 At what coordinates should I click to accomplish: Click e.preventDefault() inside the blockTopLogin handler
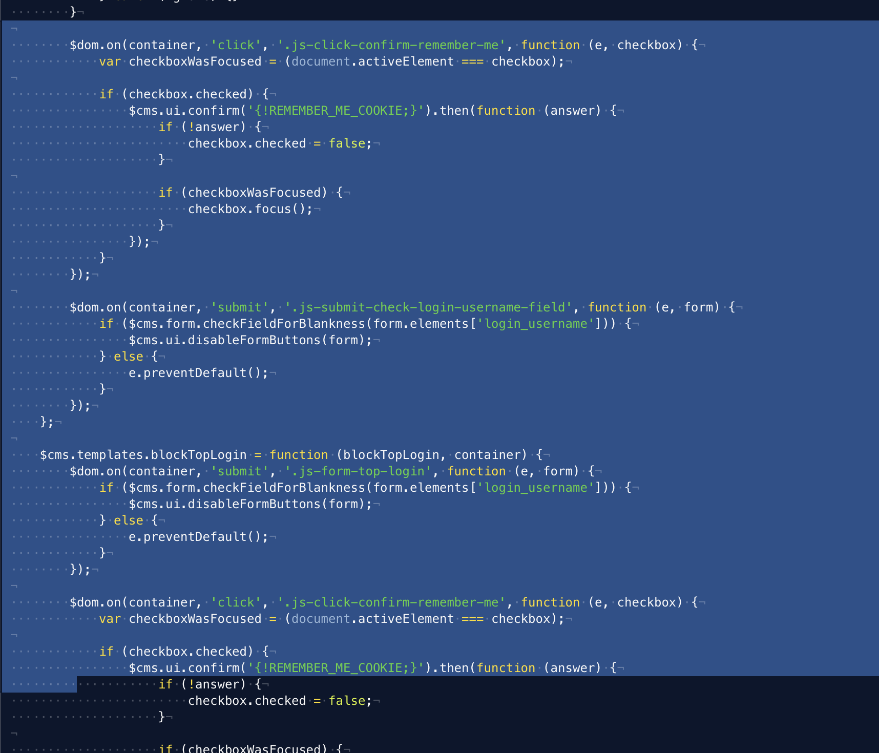pos(198,537)
